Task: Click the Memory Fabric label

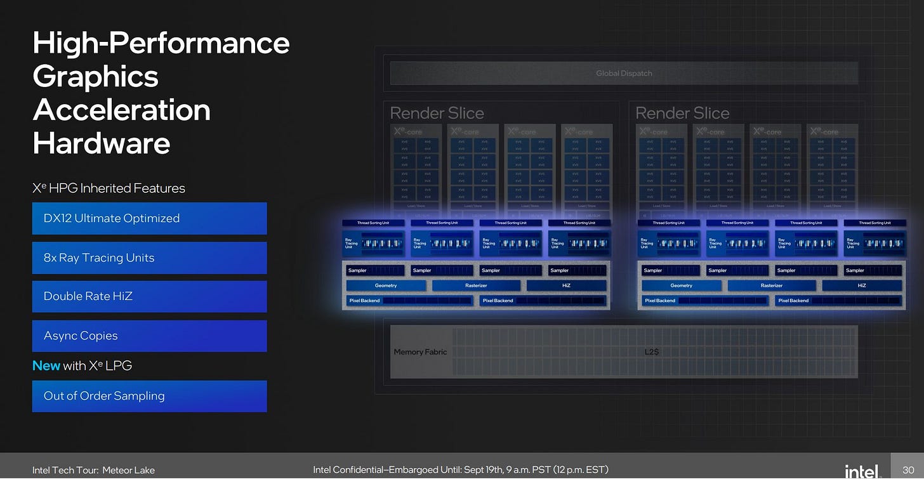Action: tap(420, 352)
